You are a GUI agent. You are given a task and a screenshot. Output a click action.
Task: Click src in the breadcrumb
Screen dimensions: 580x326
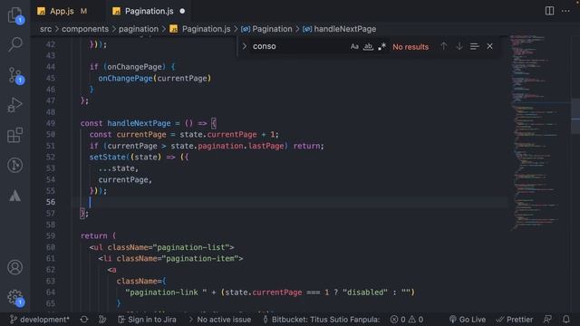tap(45, 29)
